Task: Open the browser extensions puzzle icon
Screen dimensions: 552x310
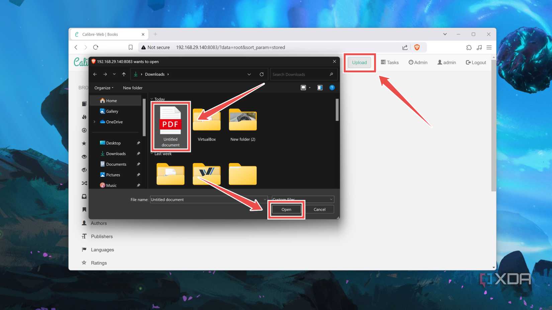Action: pos(469,47)
